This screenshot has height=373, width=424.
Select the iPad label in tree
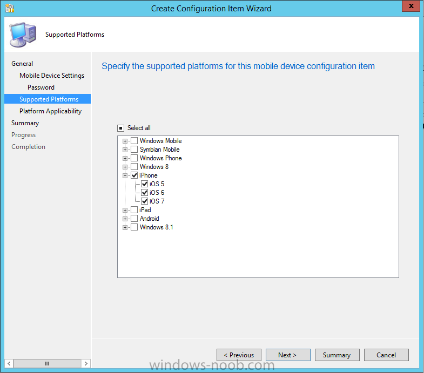[145, 210]
